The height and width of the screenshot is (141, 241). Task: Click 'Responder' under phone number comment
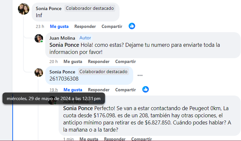(99, 90)
